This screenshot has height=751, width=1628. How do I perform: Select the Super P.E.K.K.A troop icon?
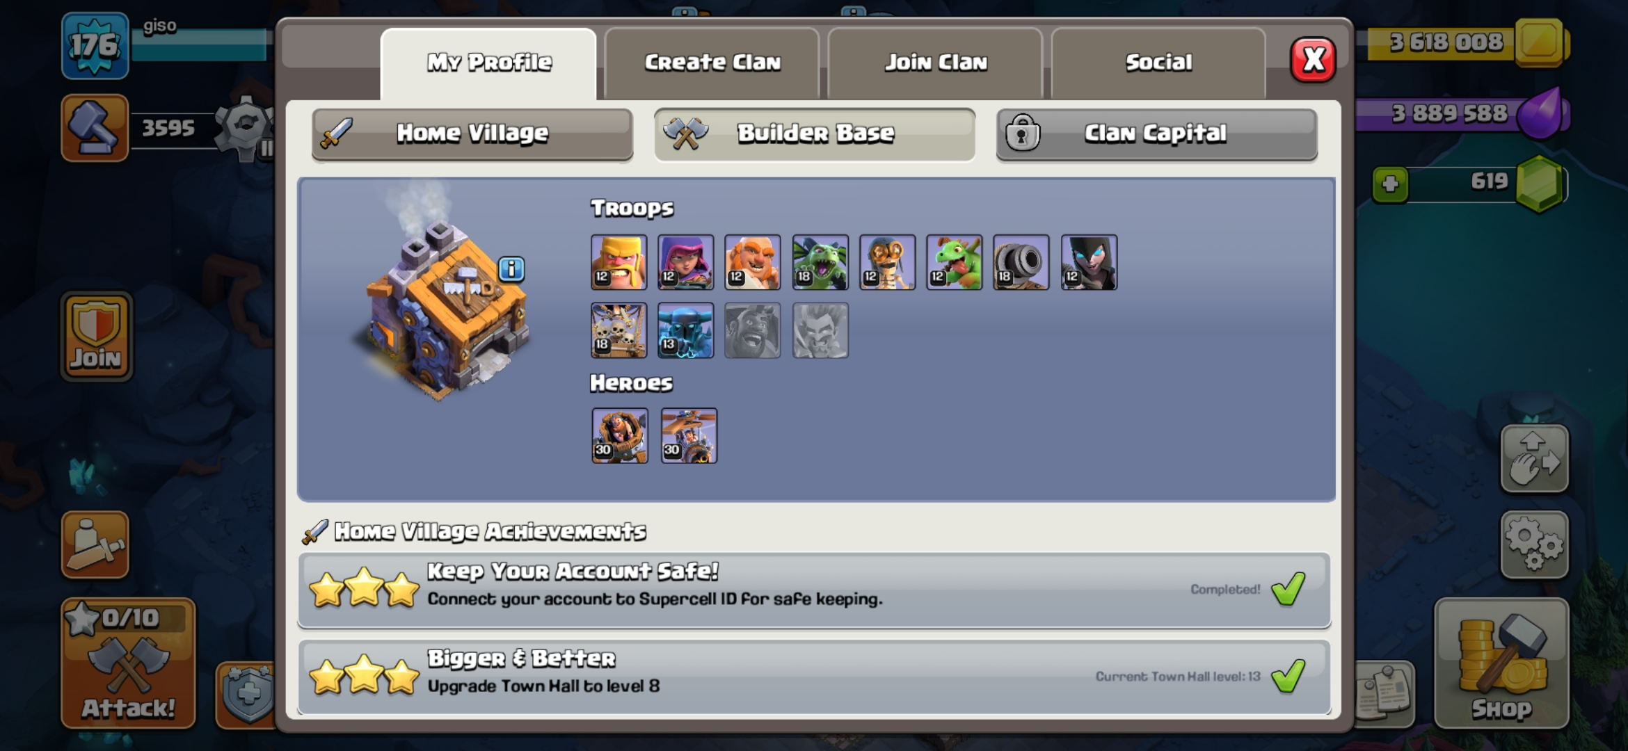(685, 330)
